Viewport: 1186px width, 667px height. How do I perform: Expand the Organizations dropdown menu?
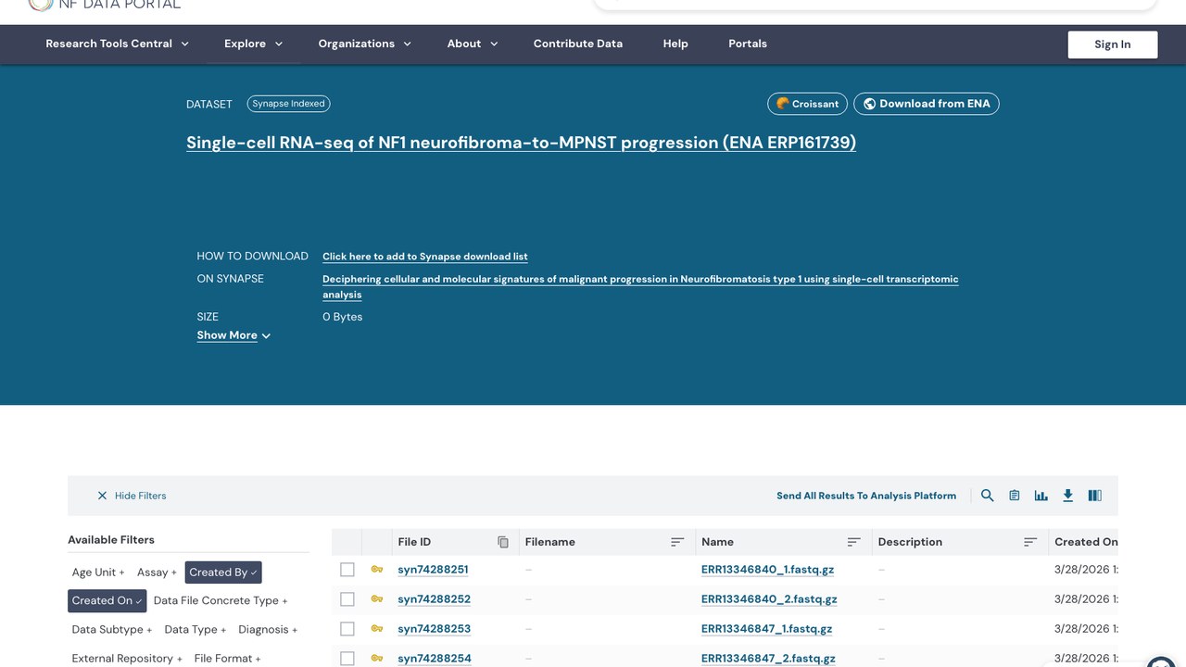coord(365,44)
